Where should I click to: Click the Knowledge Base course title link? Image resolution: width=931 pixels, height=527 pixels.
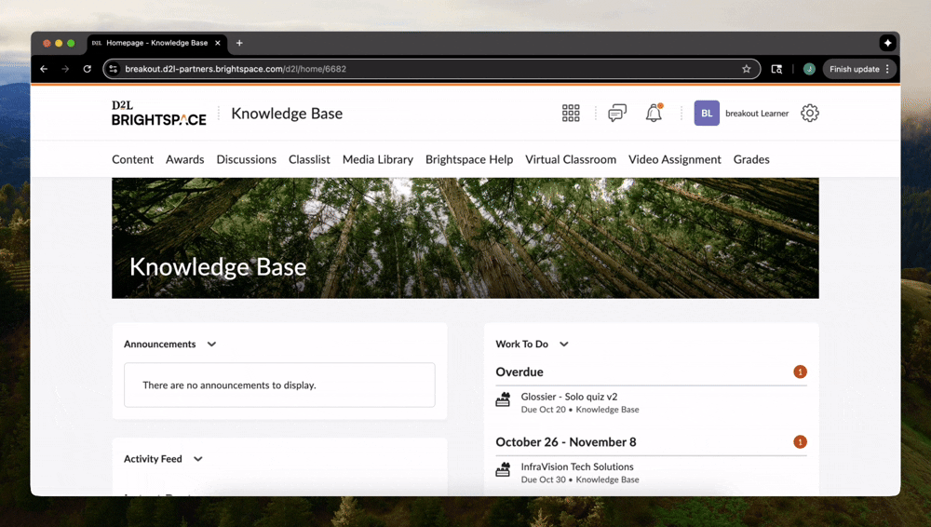pos(287,113)
